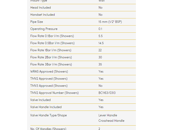Click the '15 mm (1/2" BSP)' value

coord(111,22)
